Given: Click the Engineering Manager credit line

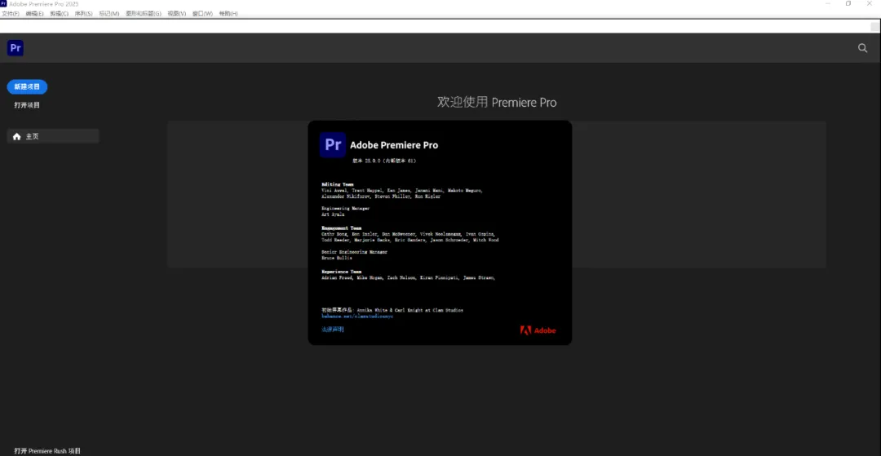Looking at the screenshot, I should (346, 208).
